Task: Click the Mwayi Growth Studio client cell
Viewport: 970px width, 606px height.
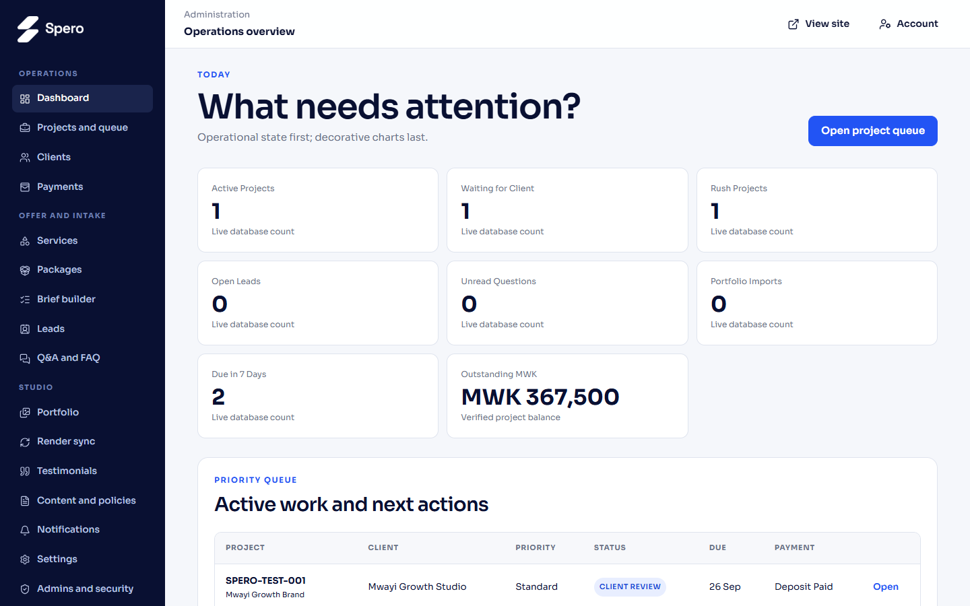Action: click(x=417, y=587)
